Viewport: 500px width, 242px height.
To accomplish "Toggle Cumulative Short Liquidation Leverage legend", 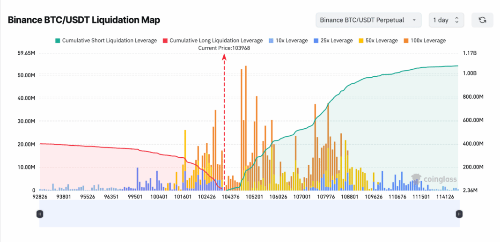I will click(x=109, y=41).
